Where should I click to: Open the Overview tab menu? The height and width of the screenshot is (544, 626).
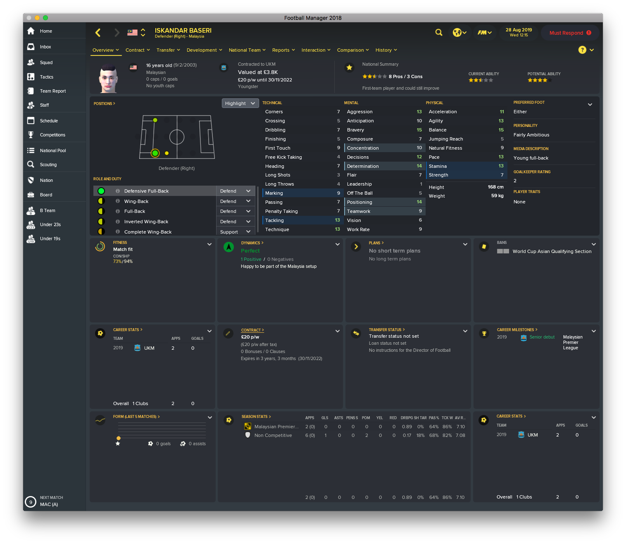click(x=106, y=50)
